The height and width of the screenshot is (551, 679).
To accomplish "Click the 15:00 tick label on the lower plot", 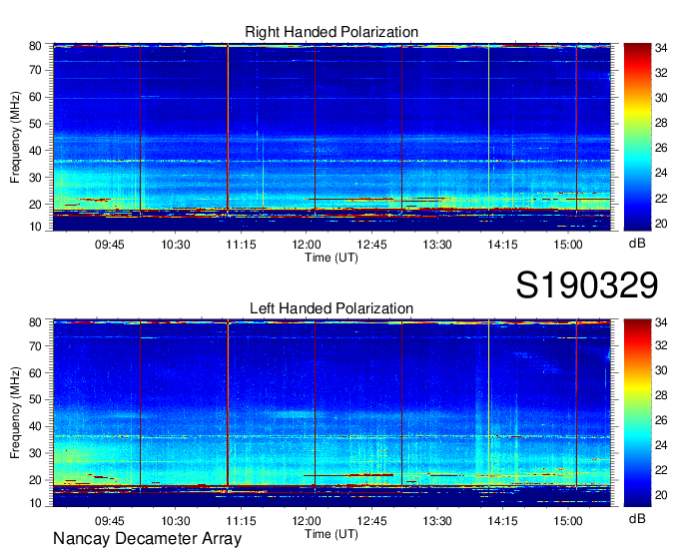I will click(568, 521).
